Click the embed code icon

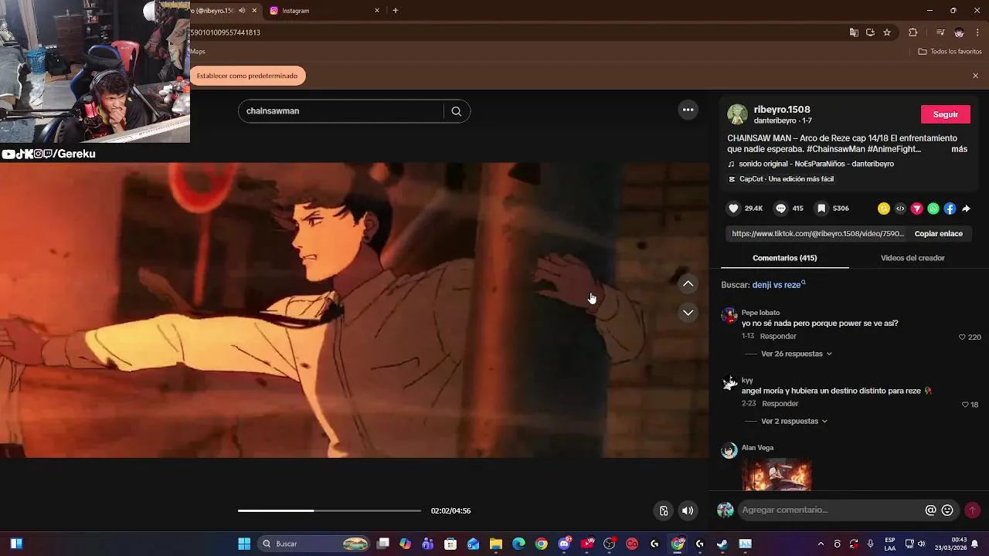[900, 208]
